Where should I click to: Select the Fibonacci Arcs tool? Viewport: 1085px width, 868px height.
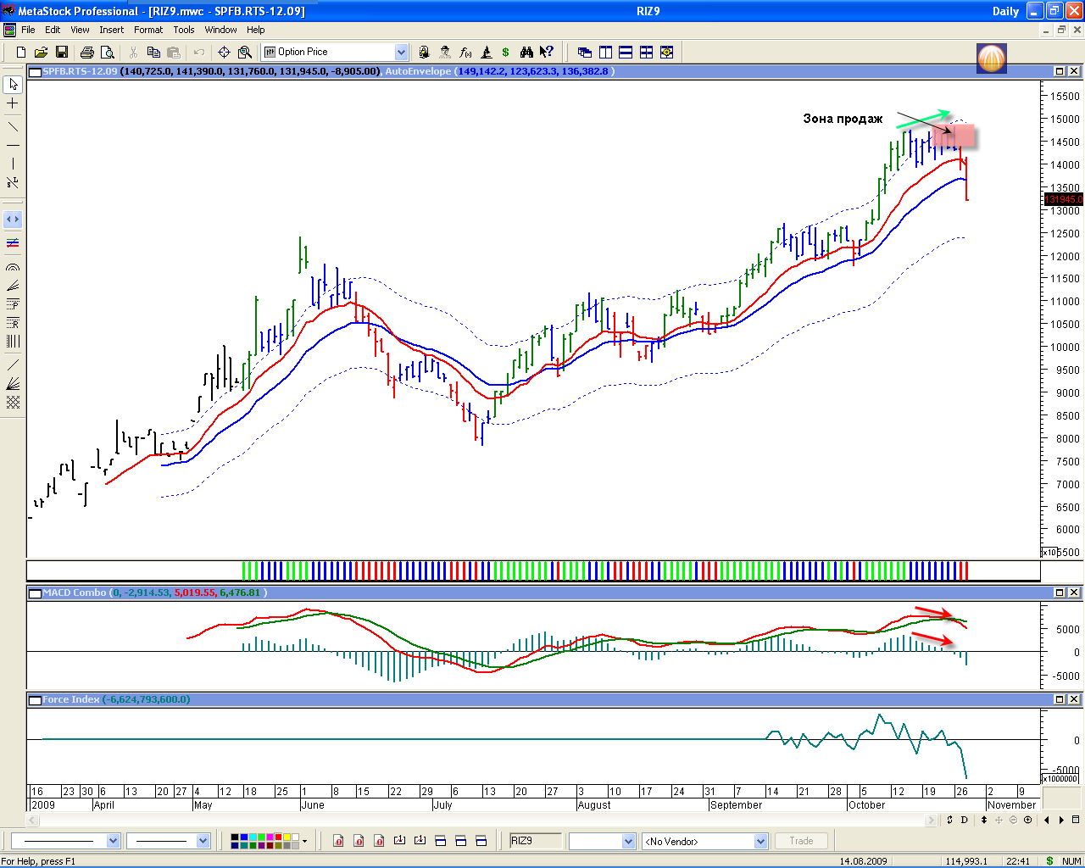tap(13, 267)
